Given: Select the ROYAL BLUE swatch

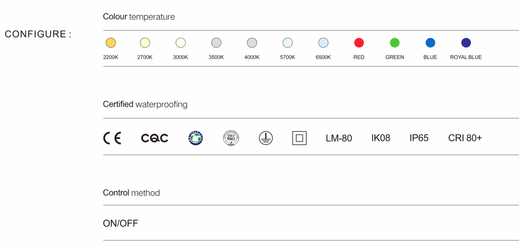Looking at the screenshot, I should point(466,43).
